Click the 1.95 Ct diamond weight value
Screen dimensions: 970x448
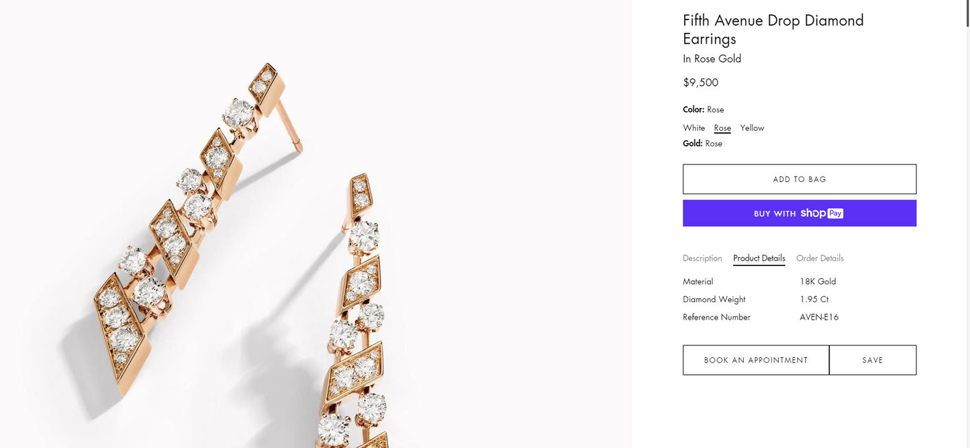click(814, 299)
